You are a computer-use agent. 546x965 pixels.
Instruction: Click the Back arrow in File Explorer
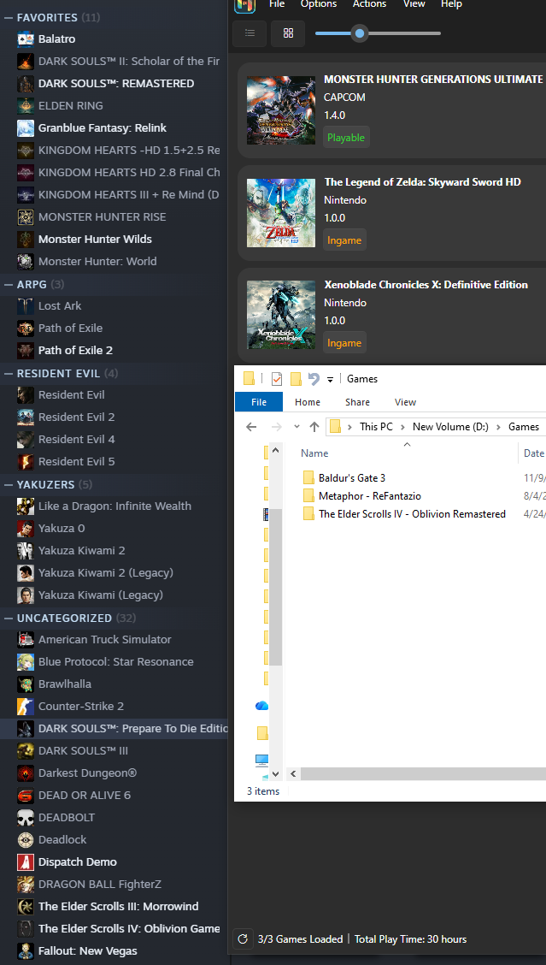pos(251,427)
